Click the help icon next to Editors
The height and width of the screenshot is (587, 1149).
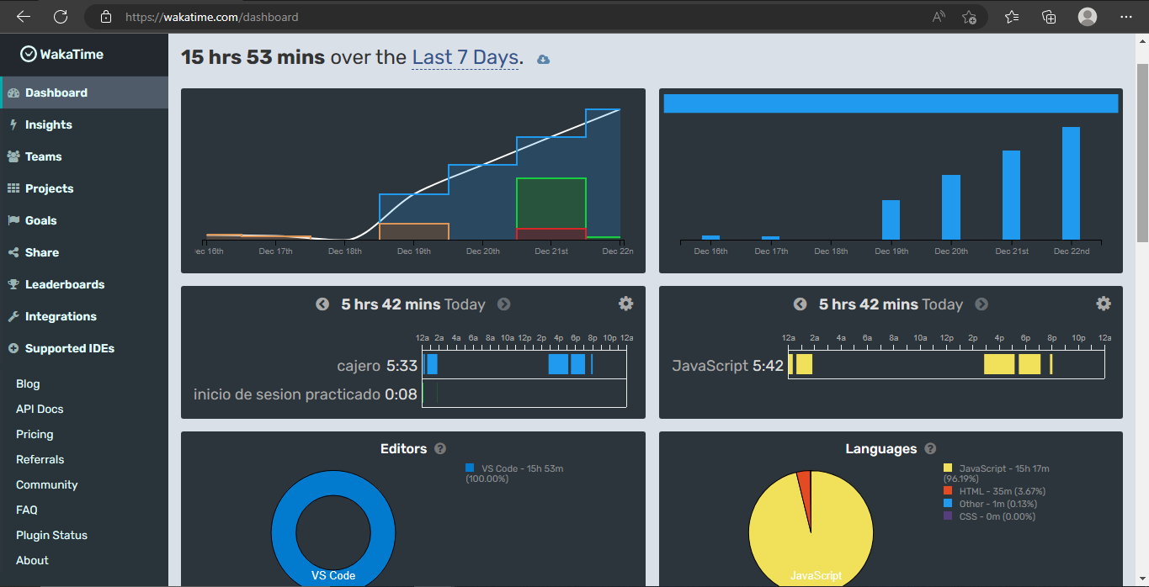tap(440, 448)
